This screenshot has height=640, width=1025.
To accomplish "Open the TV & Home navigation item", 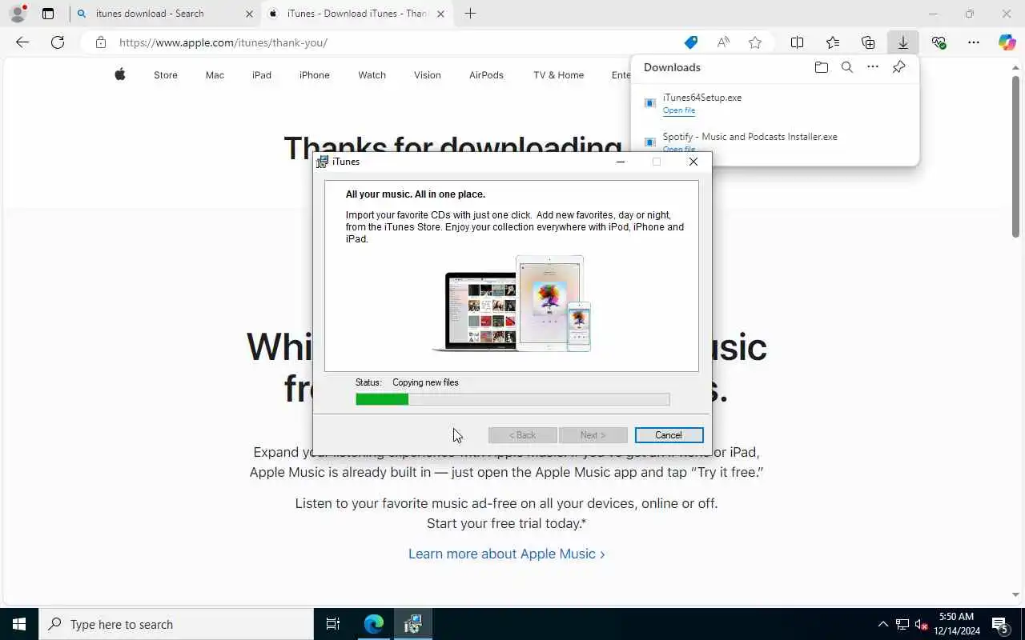I will pyautogui.click(x=559, y=75).
